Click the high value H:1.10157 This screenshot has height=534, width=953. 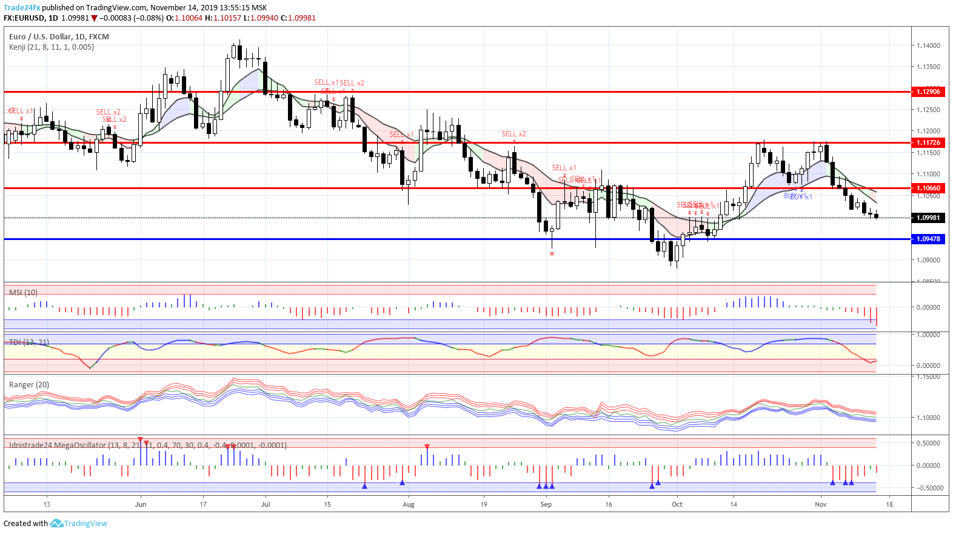coord(223,18)
